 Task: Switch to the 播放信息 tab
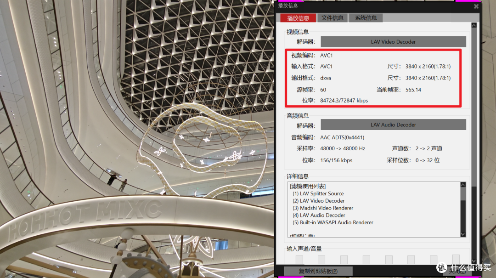[x=298, y=18]
